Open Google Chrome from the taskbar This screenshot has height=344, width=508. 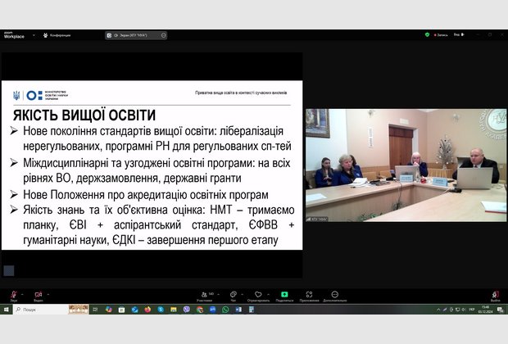point(200,310)
